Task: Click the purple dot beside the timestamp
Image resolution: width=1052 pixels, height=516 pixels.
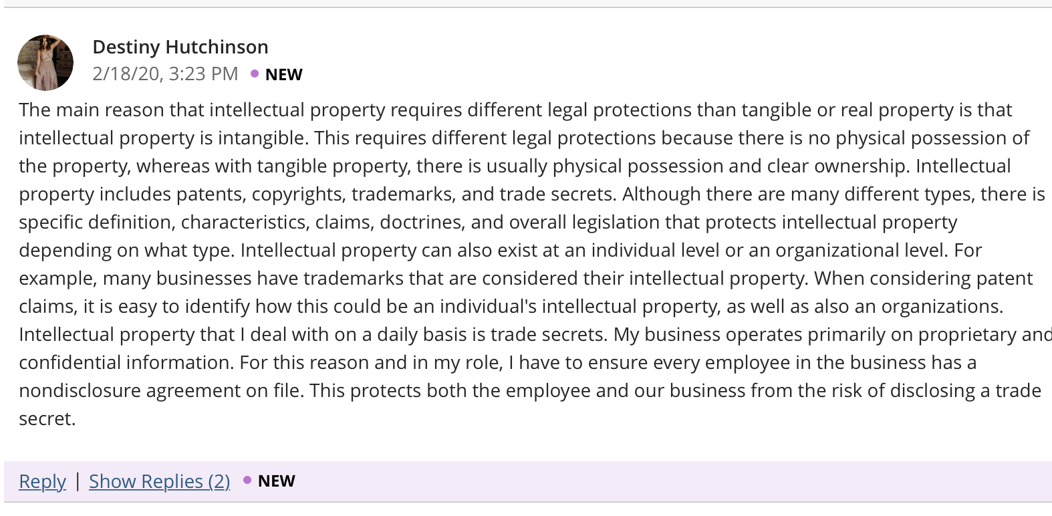Action: (x=255, y=74)
